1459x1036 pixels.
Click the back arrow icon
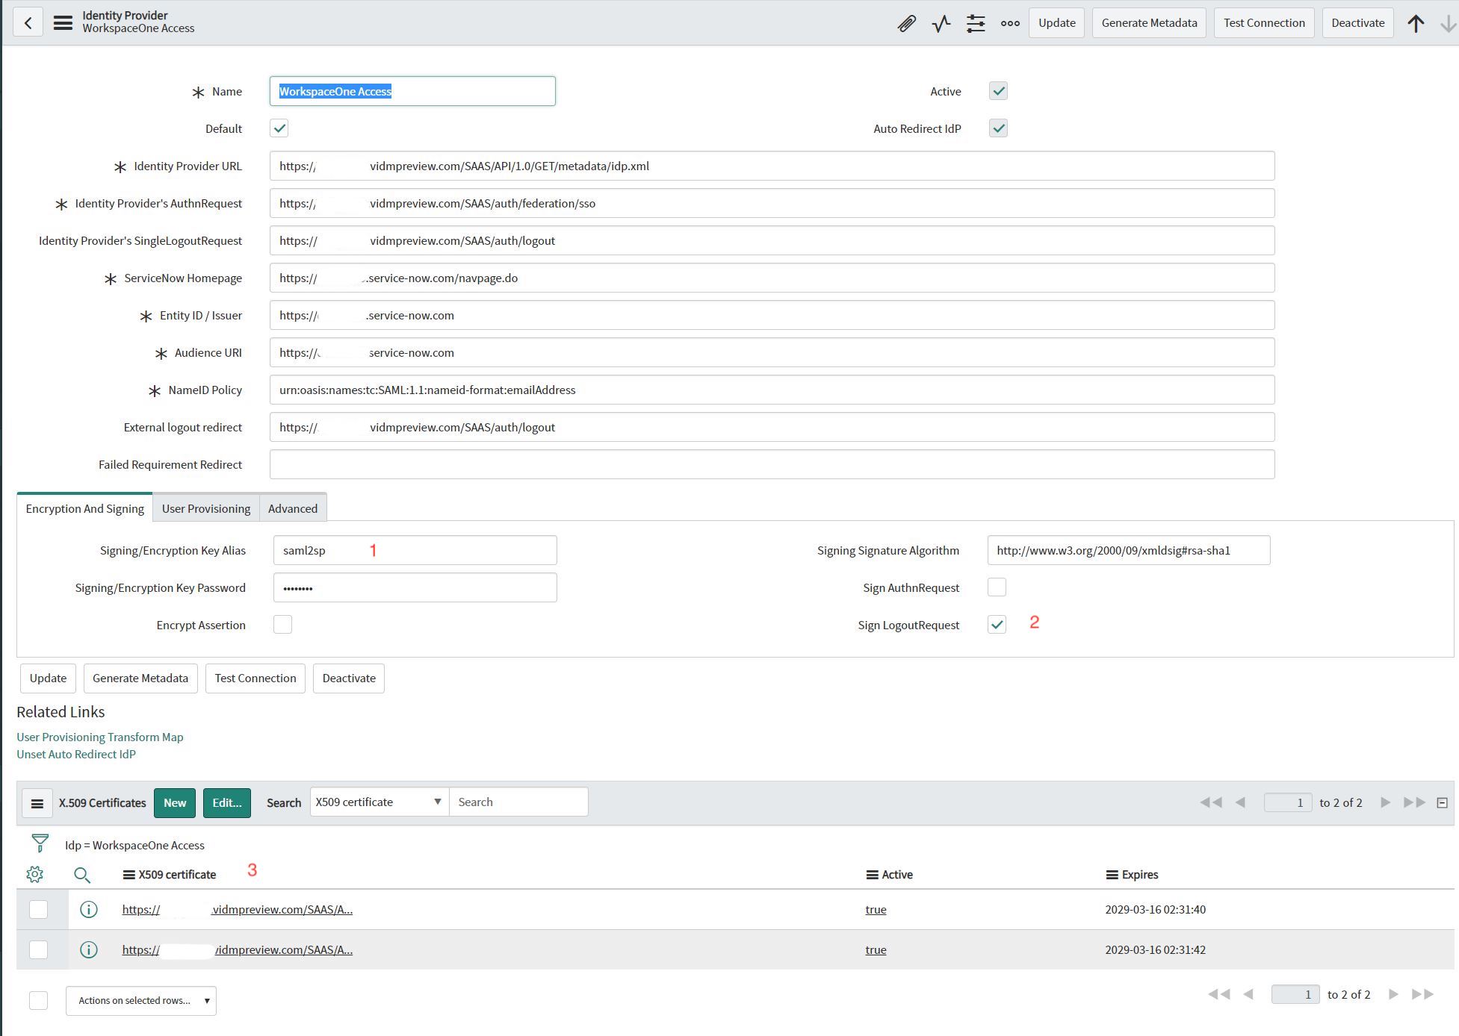point(28,22)
